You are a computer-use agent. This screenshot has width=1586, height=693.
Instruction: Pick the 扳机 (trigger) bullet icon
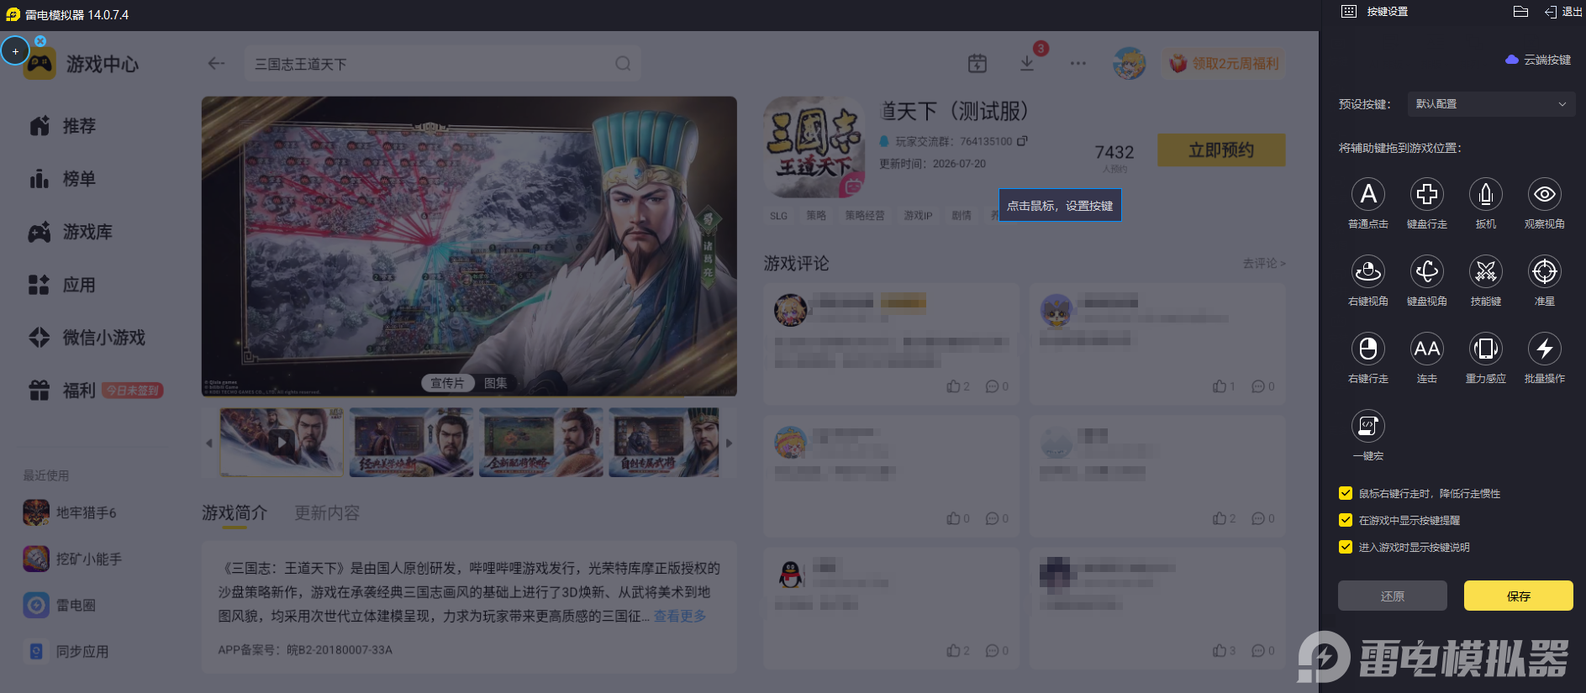(x=1486, y=194)
